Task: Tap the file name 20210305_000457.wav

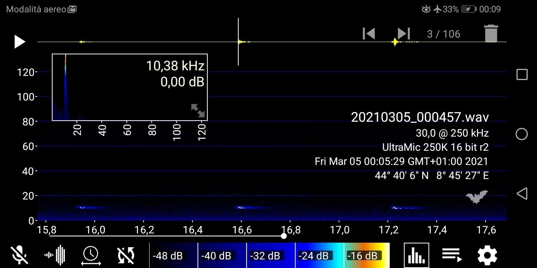Action: [x=420, y=117]
